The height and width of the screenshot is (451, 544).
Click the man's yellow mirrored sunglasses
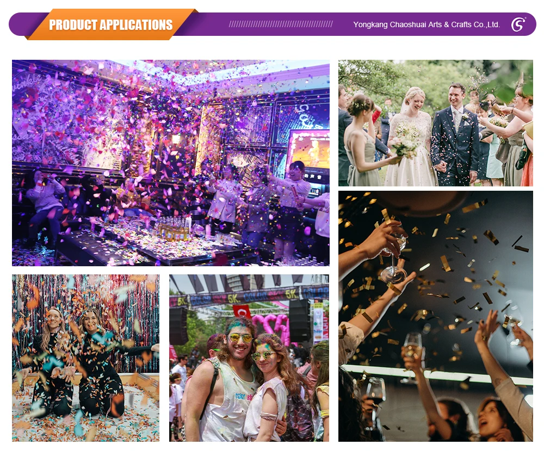pyautogui.click(x=240, y=339)
